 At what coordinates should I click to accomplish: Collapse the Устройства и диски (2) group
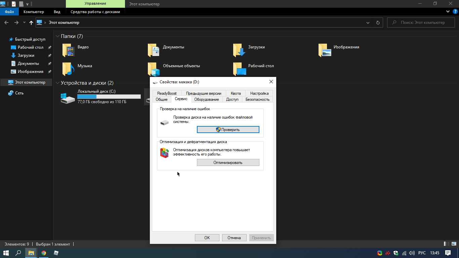pos(57,83)
